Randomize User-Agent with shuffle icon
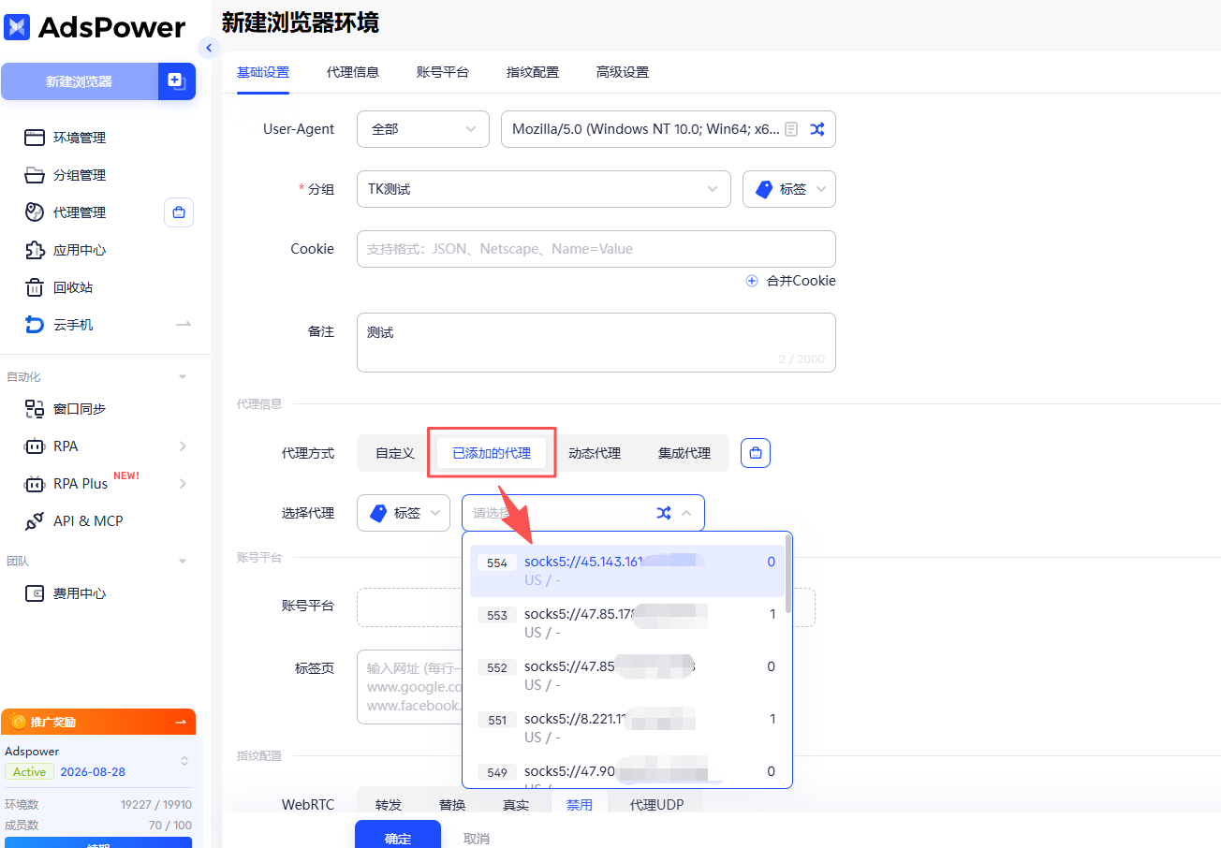The height and width of the screenshot is (848, 1221). point(817,129)
